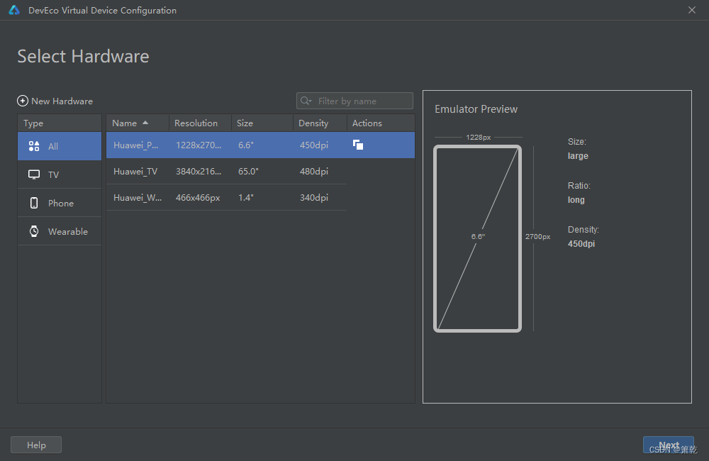Click the Help button
Image resolution: width=709 pixels, height=461 pixels.
36,445
